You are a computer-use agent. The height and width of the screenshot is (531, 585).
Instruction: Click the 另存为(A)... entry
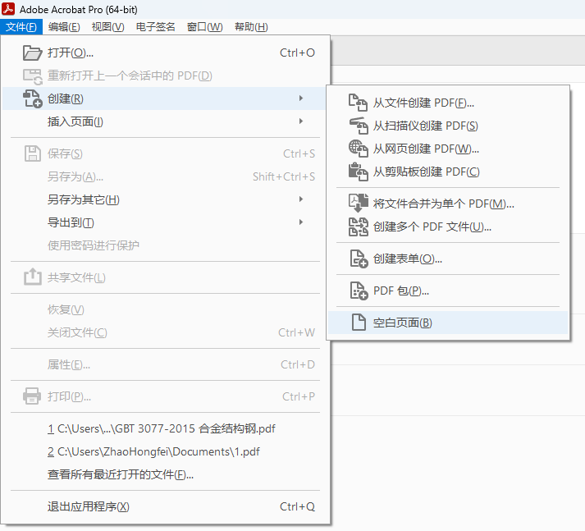pos(166,176)
